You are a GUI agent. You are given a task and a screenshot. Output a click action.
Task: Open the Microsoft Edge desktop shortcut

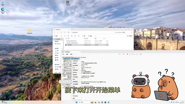(x=3, y=11)
